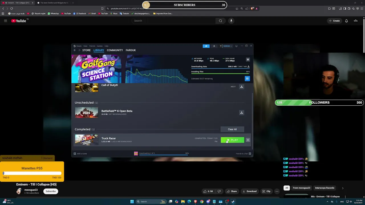Open Steam STORE tab
The height and width of the screenshot is (205, 365).
pos(86,50)
